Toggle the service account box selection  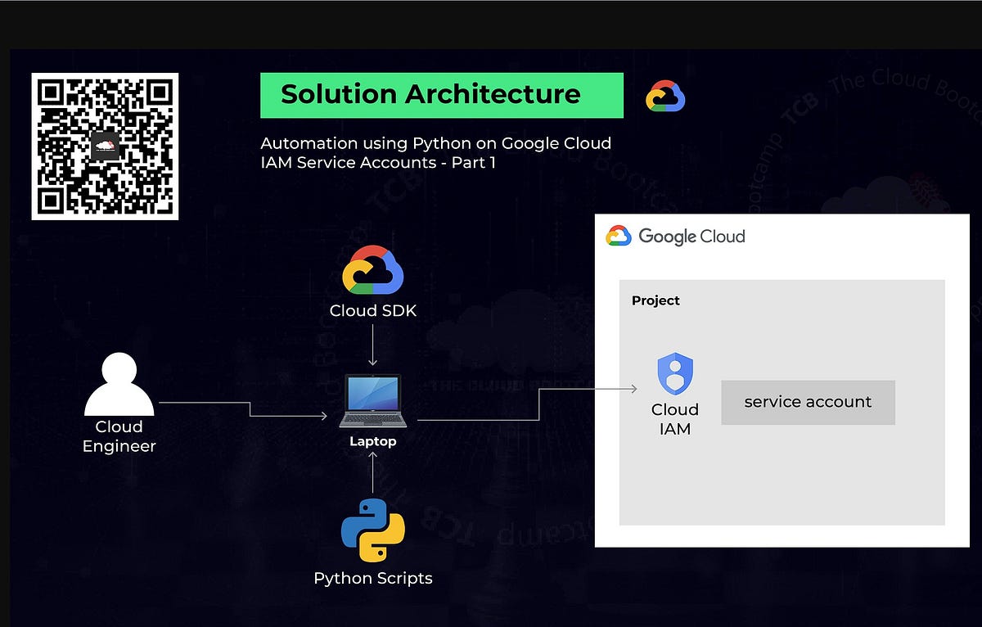(808, 402)
